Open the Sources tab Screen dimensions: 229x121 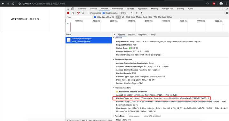(130, 9)
